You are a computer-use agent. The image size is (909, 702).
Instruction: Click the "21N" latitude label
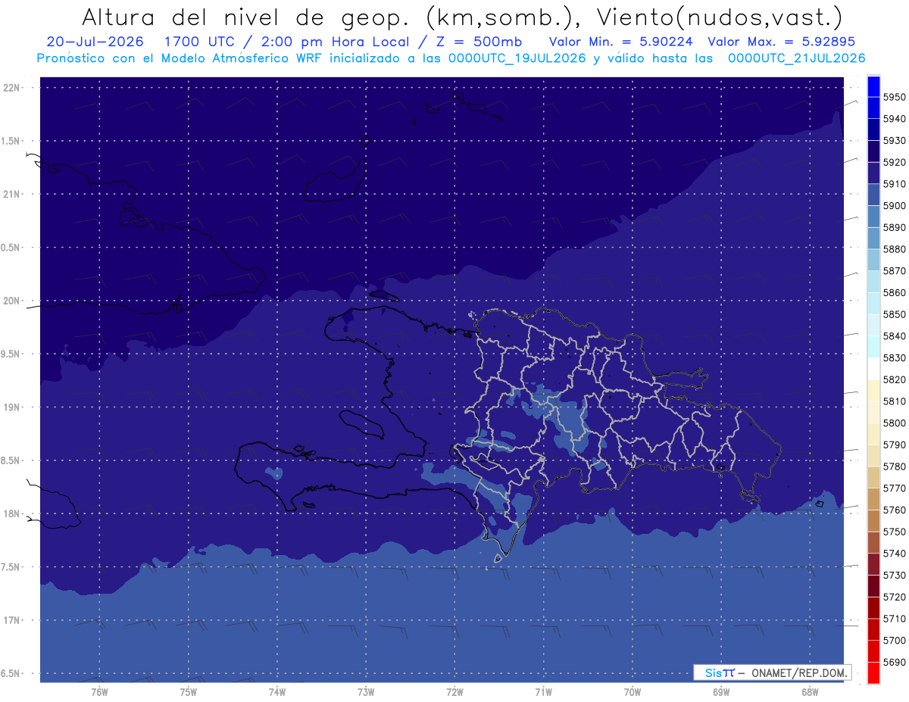13,195
